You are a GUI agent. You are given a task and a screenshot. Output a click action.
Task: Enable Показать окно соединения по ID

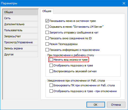[47, 38]
